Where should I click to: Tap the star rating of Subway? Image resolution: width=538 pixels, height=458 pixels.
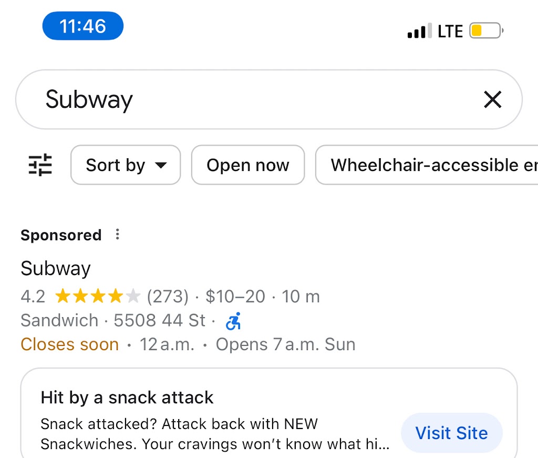click(x=98, y=296)
